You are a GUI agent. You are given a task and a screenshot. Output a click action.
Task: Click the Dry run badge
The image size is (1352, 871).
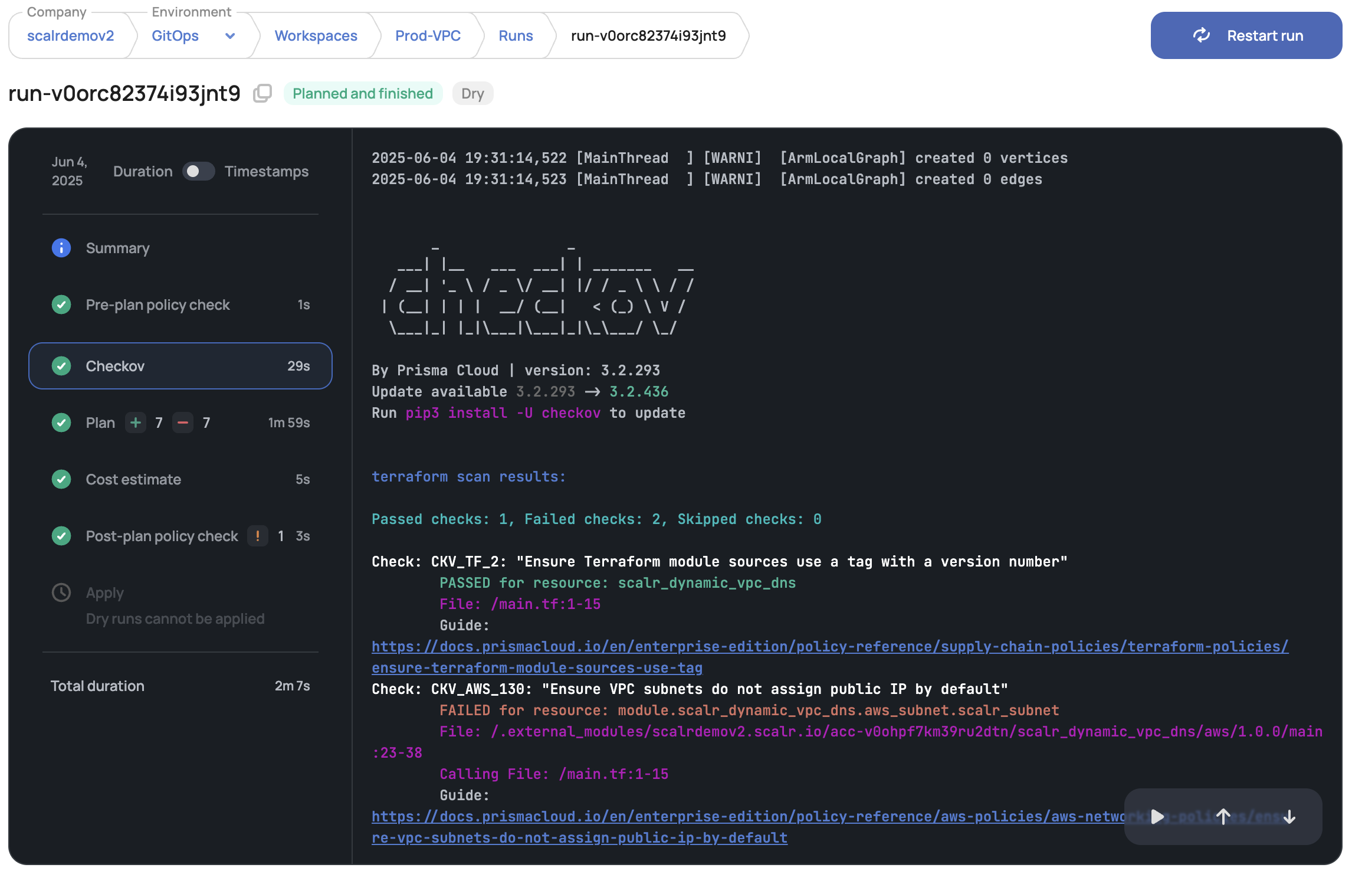coord(472,93)
